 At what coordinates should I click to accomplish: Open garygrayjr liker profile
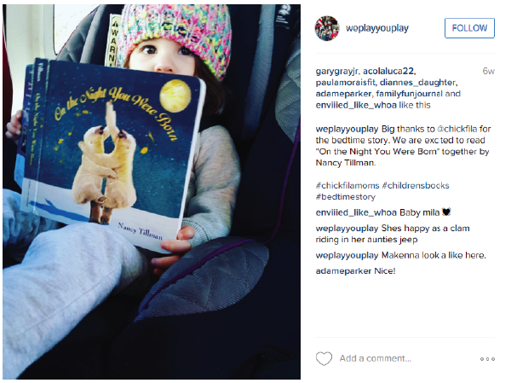pyautogui.click(x=337, y=72)
